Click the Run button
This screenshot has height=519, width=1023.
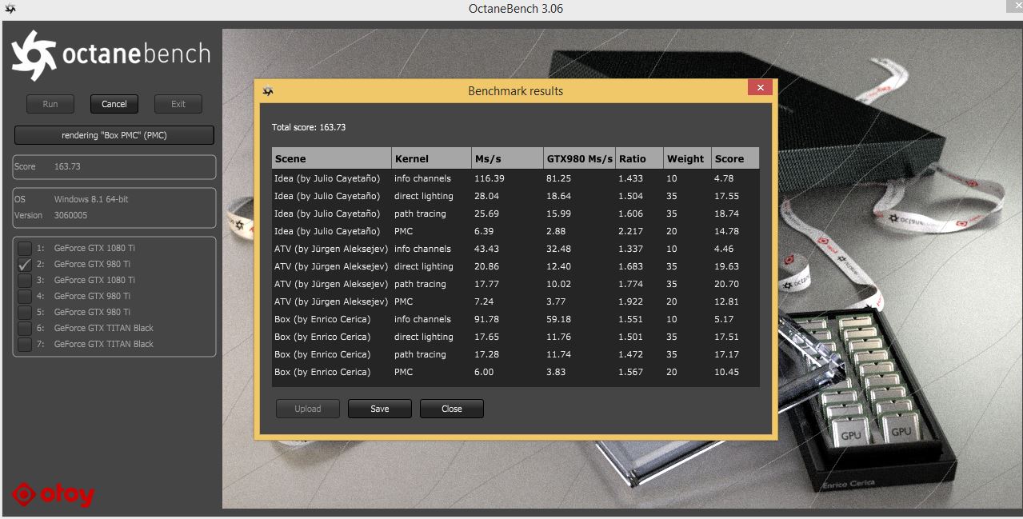(x=50, y=104)
